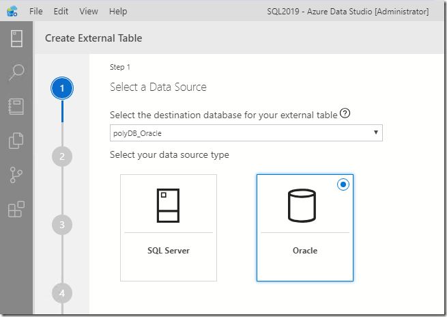Go to wizard step 1 circle
447x317 pixels.
tap(62, 88)
